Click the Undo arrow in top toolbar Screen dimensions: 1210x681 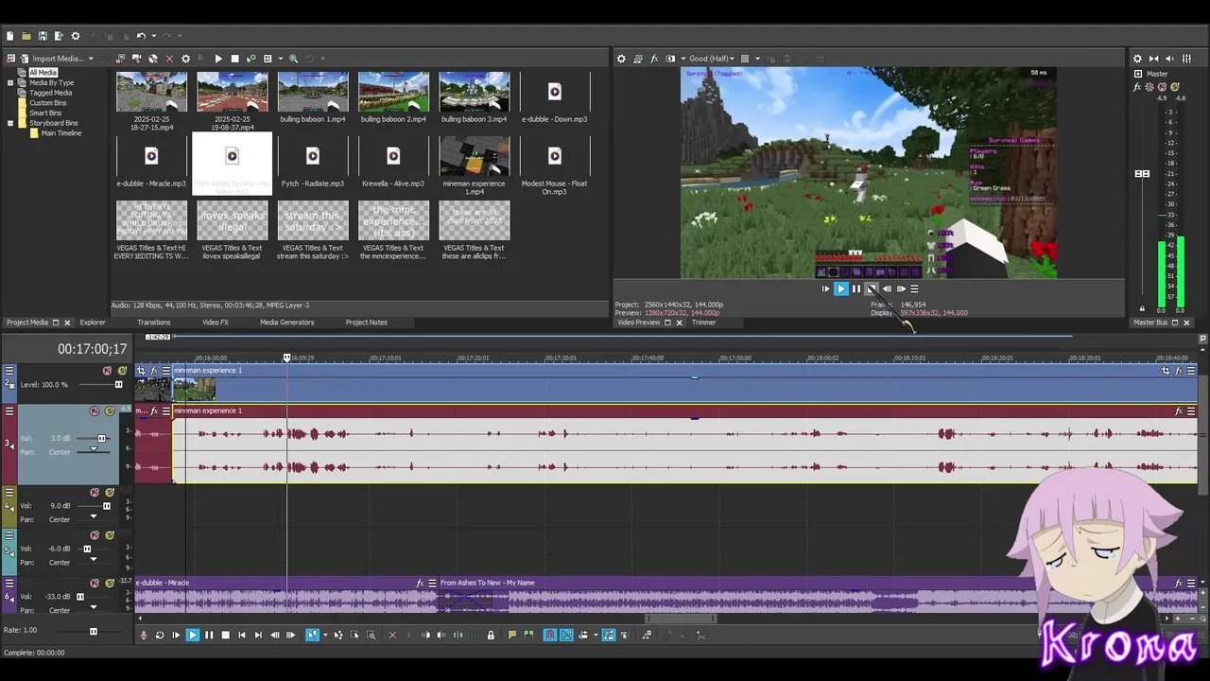tap(141, 36)
